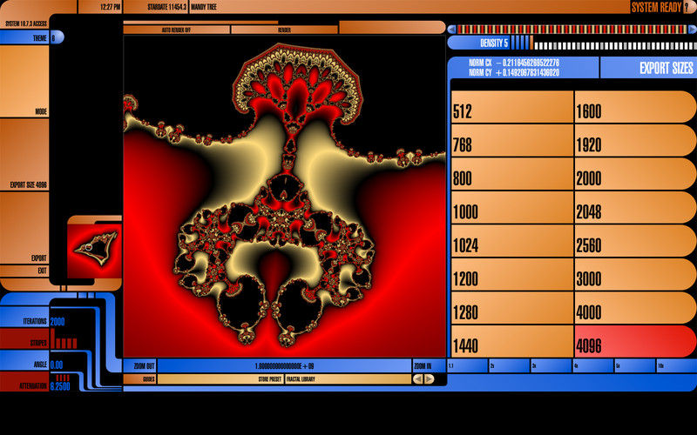Click the help question mark icon
Screen dimensions: 697x435
click(687, 7)
